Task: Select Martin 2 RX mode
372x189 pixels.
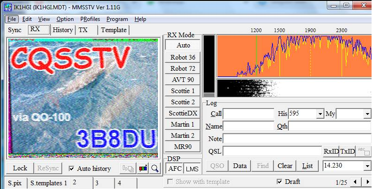Action: [x=183, y=135]
